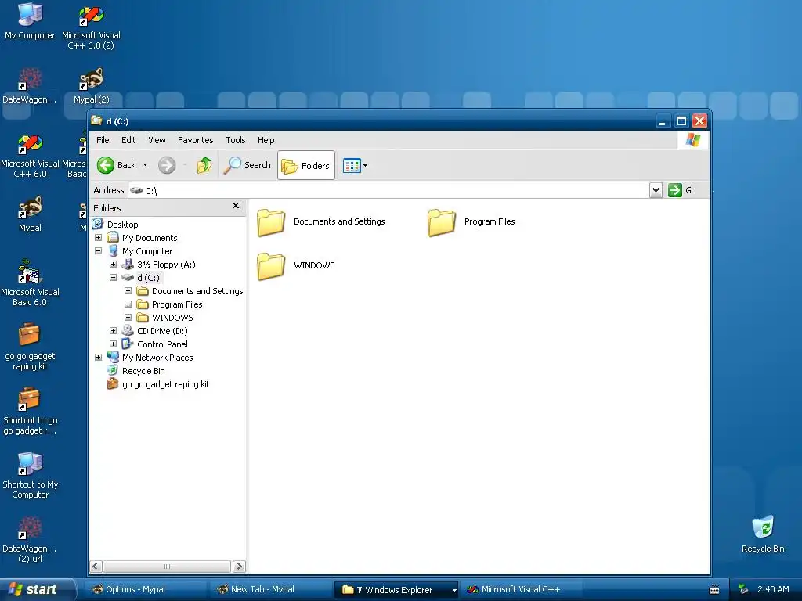Click the Address bar path field
This screenshot has height=601, width=802.
(388, 190)
